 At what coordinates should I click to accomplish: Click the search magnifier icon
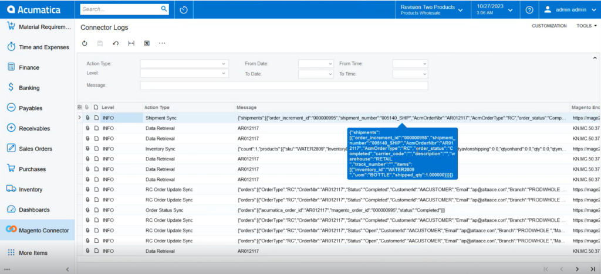point(164,9)
